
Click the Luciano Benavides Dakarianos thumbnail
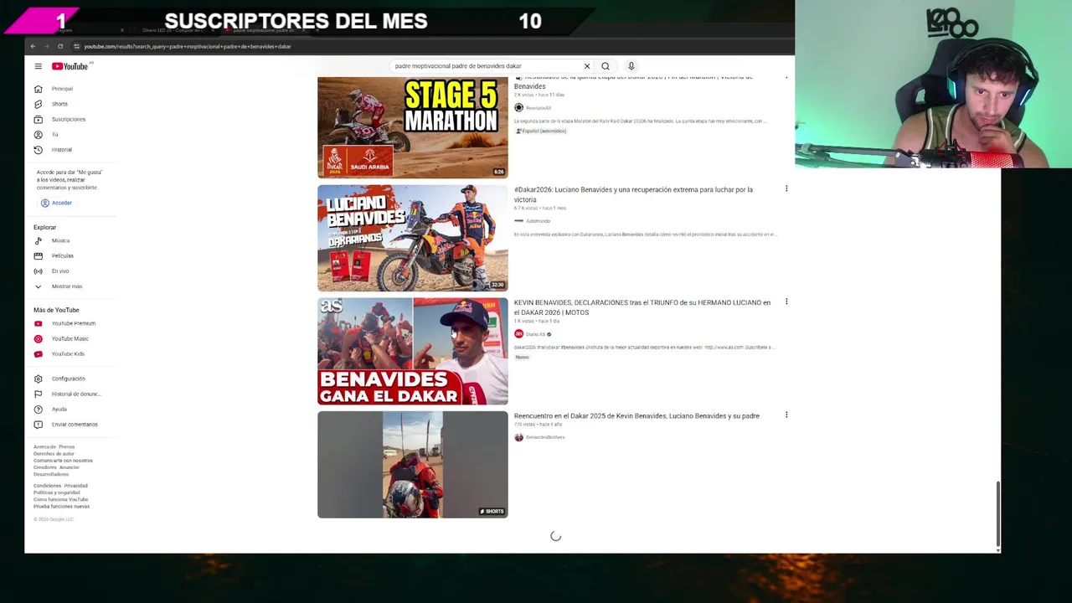coord(413,238)
